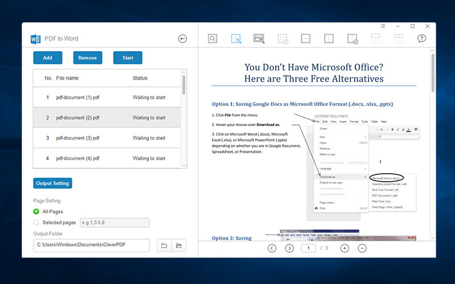Image resolution: width=455 pixels, height=284 pixels.
Task: Click the output folder path field
Action: [x=92, y=245]
